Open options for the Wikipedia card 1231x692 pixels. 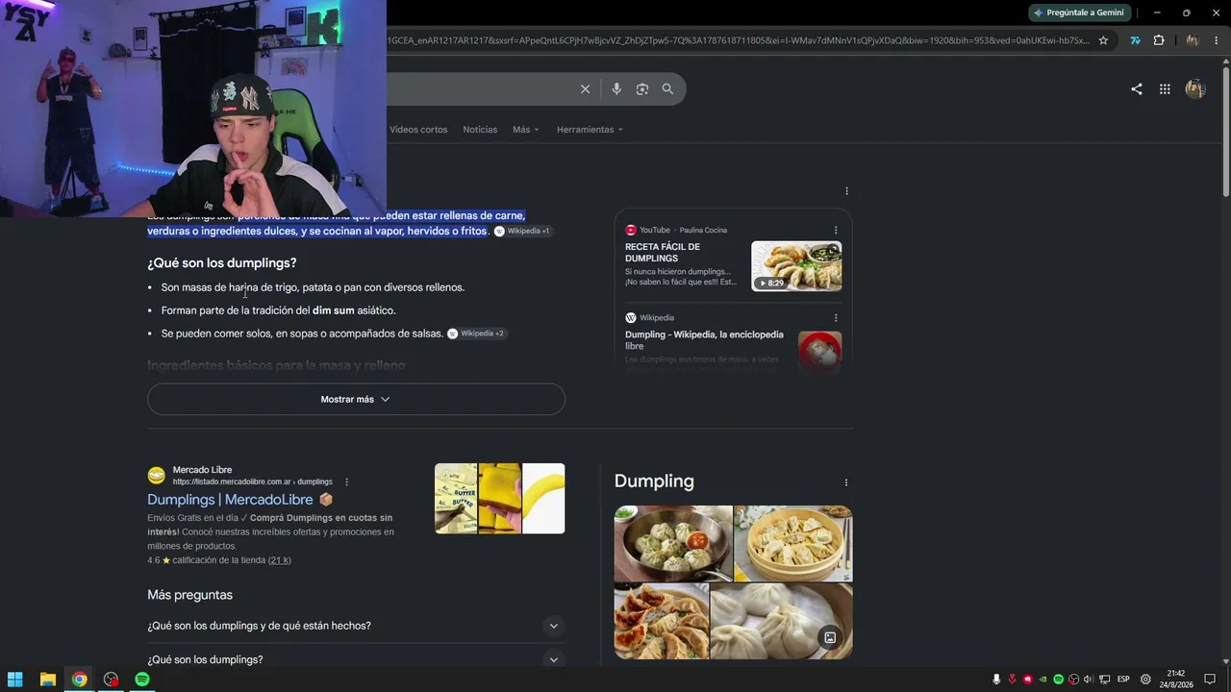pos(836,318)
